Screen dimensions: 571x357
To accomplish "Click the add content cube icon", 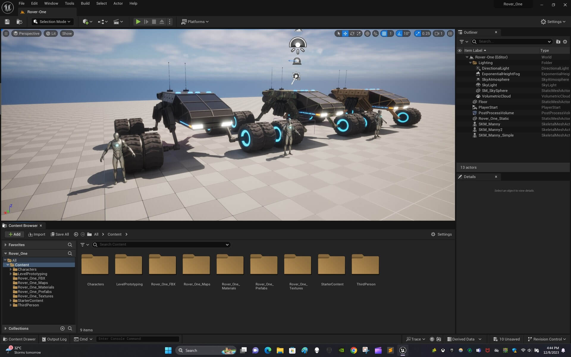I will pos(86,22).
